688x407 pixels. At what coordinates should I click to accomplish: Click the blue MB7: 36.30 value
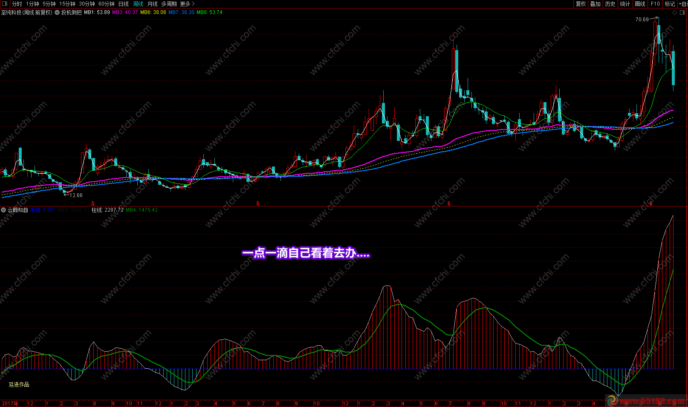pyautogui.click(x=181, y=12)
